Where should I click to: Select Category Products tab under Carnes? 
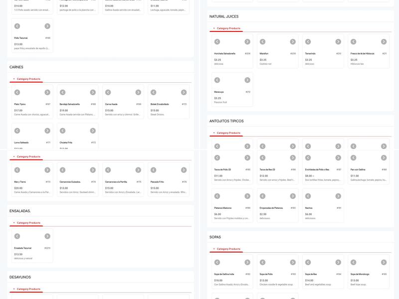[x=28, y=79]
